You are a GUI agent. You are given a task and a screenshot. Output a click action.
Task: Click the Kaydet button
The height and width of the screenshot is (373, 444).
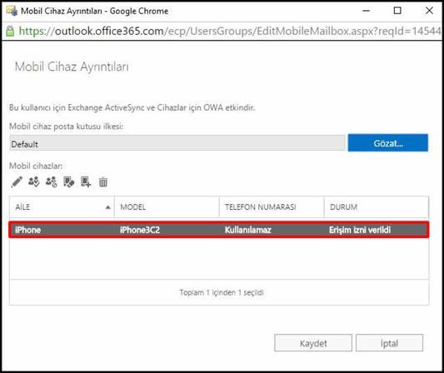click(x=313, y=343)
